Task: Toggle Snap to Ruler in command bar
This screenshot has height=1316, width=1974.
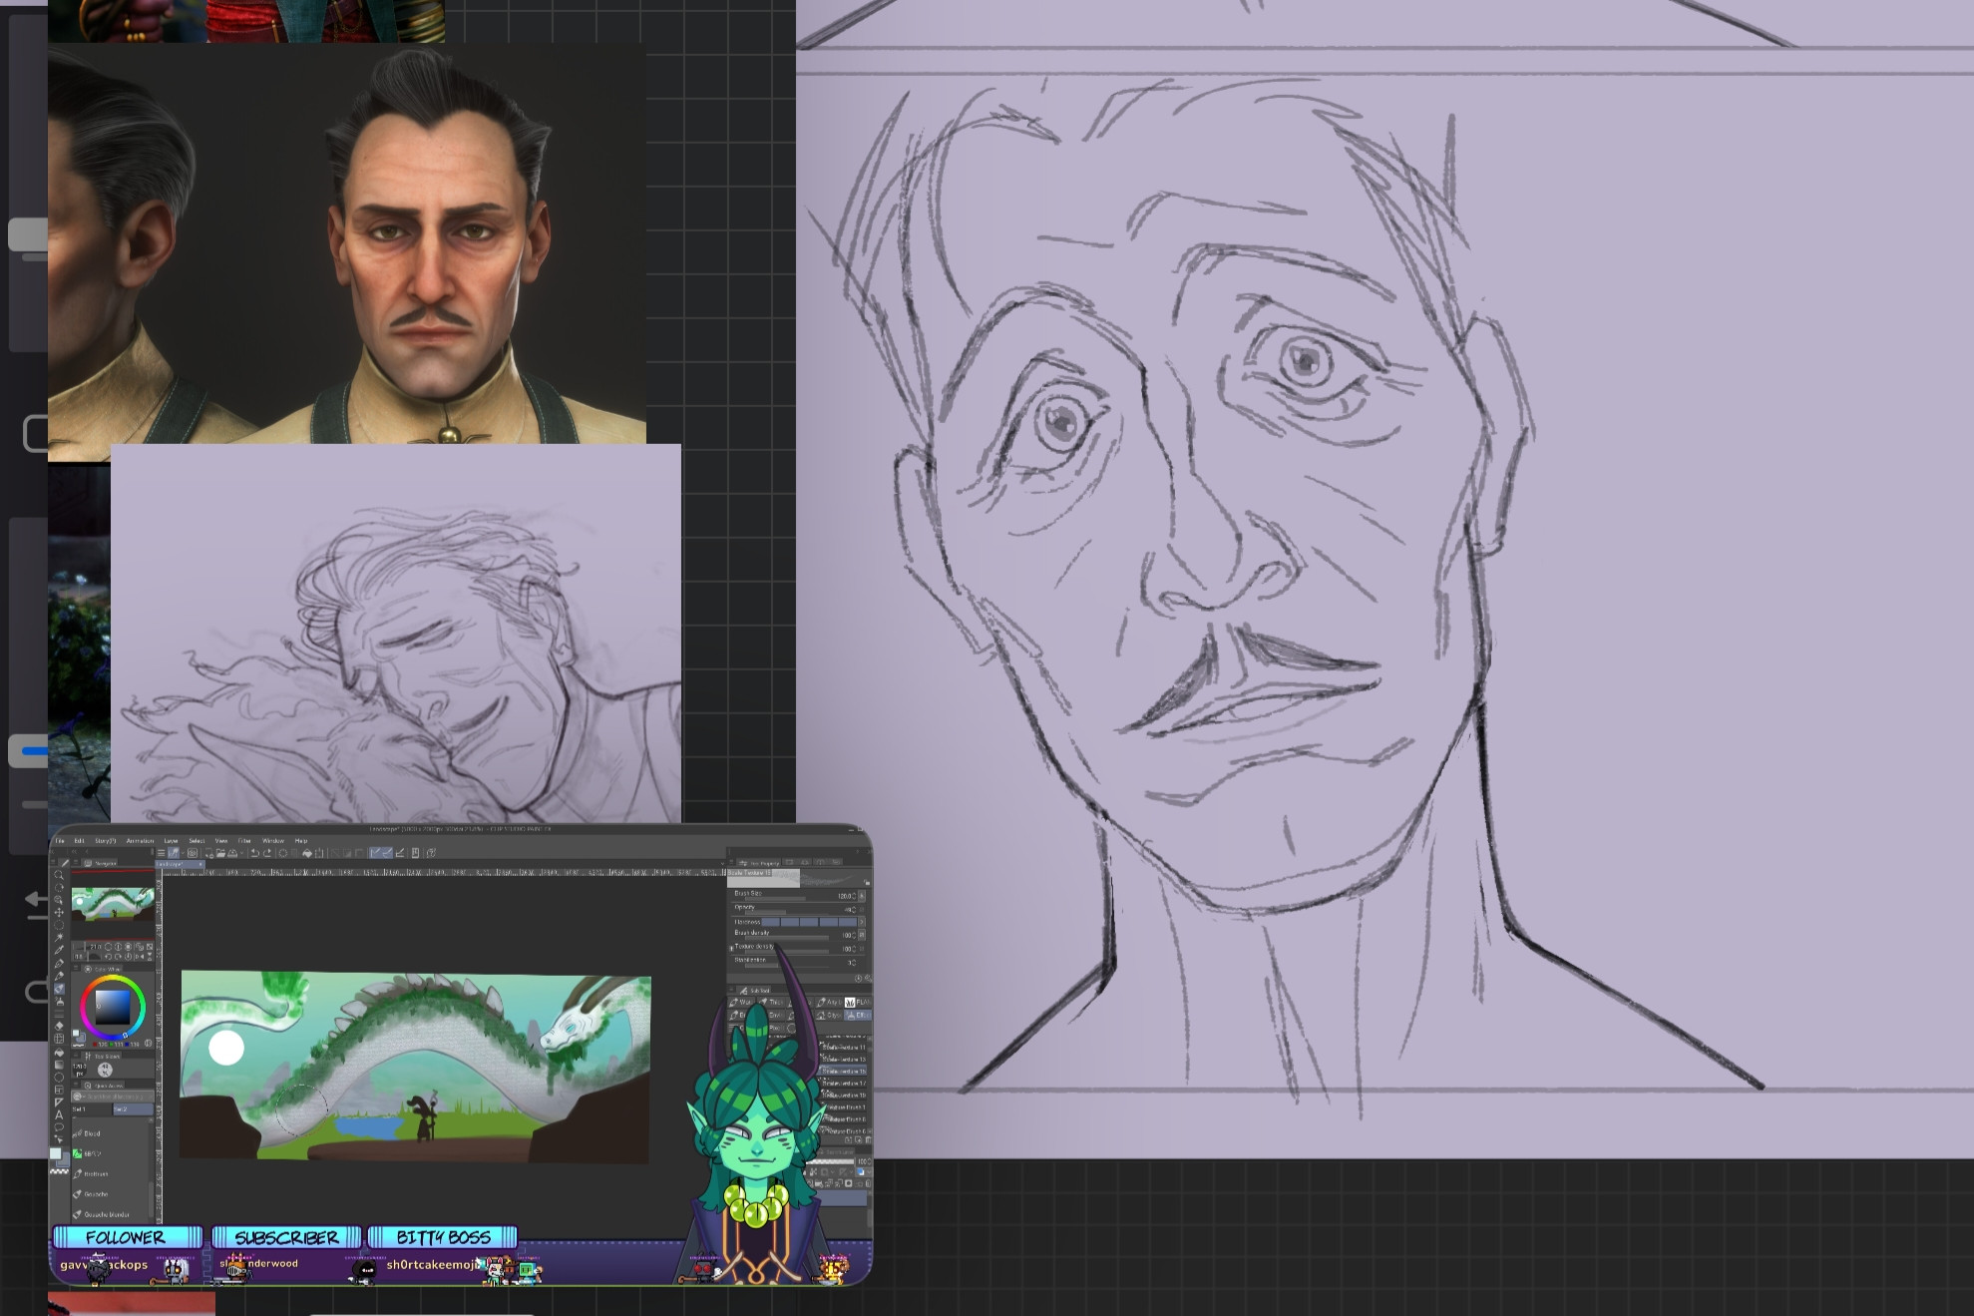Action: [x=375, y=853]
